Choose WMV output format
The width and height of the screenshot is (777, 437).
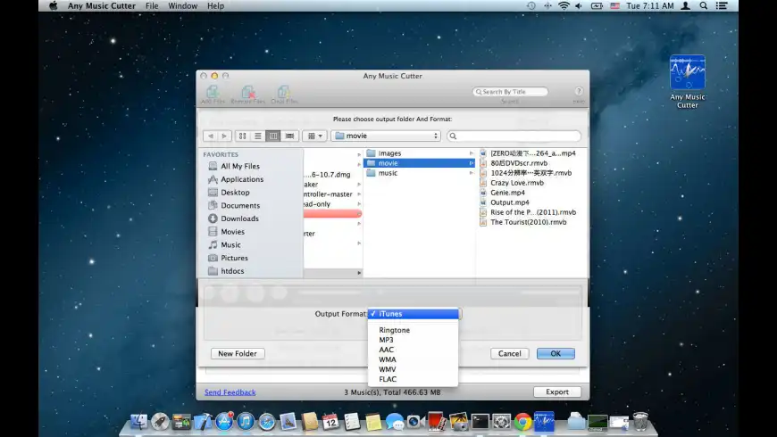click(x=414, y=369)
